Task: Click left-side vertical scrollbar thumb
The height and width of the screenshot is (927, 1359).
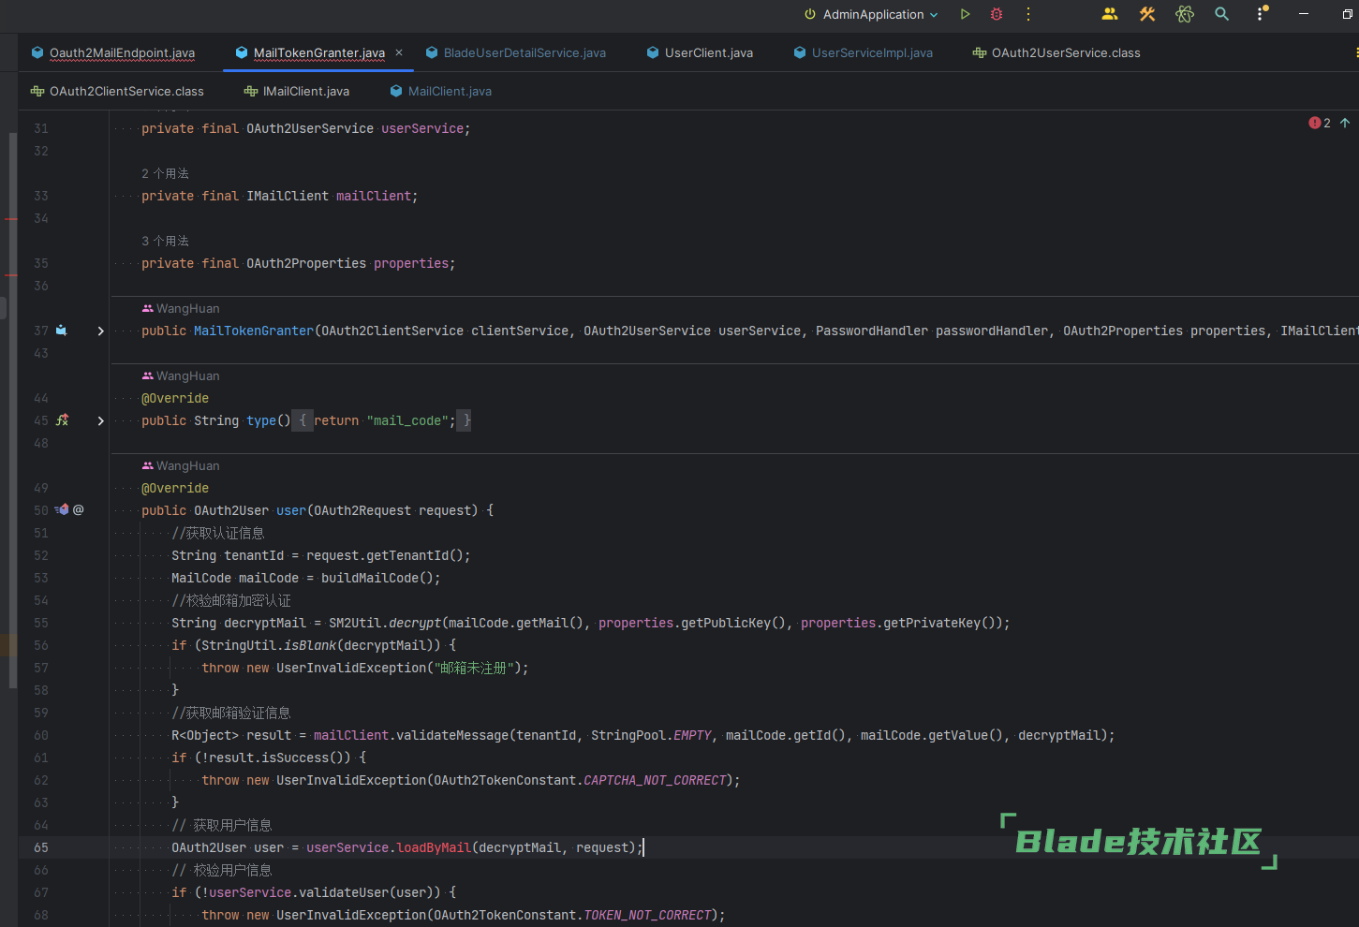Action: tap(12, 410)
